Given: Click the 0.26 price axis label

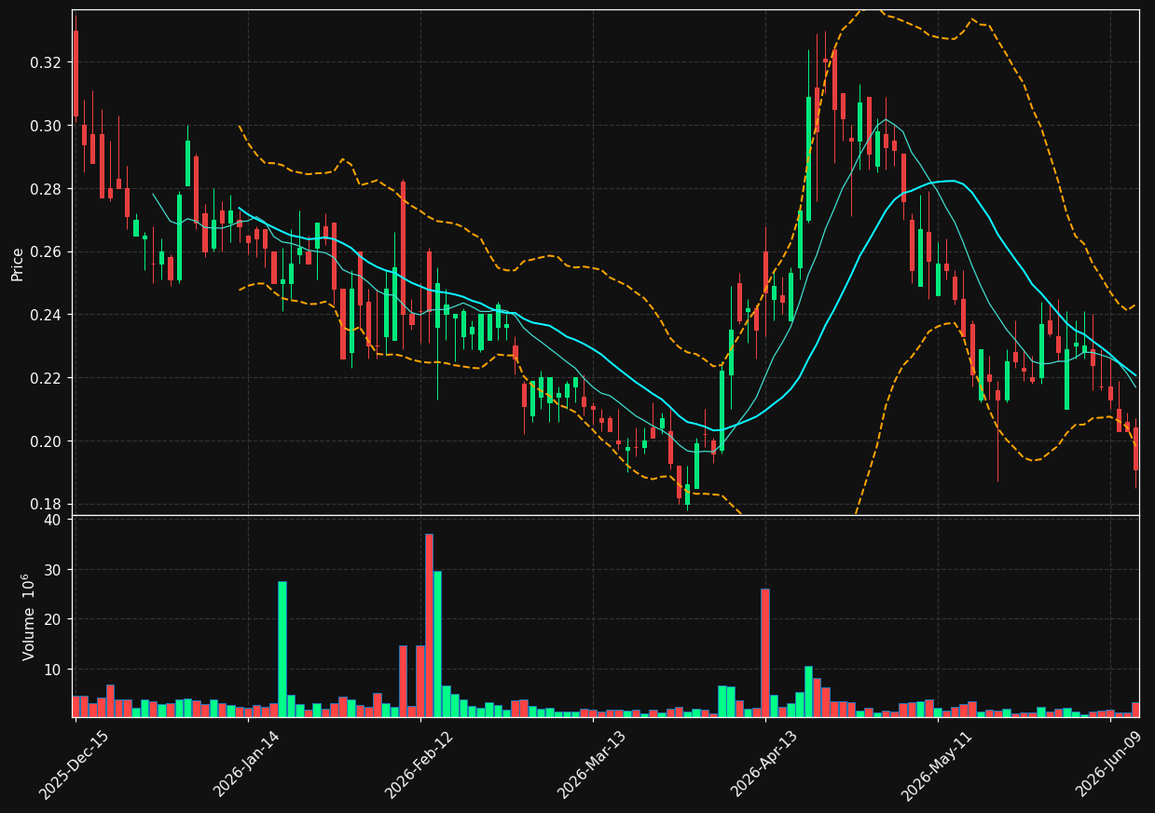Looking at the screenshot, I should [x=47, y=251].
